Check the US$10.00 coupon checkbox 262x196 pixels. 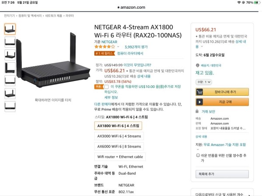[107, 87]
